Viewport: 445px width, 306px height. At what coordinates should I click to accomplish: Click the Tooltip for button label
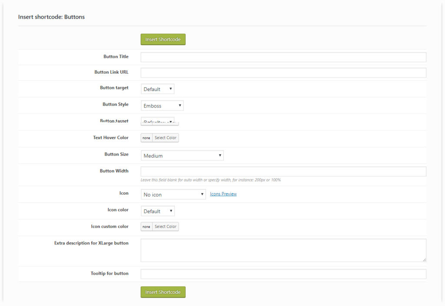click(x=110, y=273)
